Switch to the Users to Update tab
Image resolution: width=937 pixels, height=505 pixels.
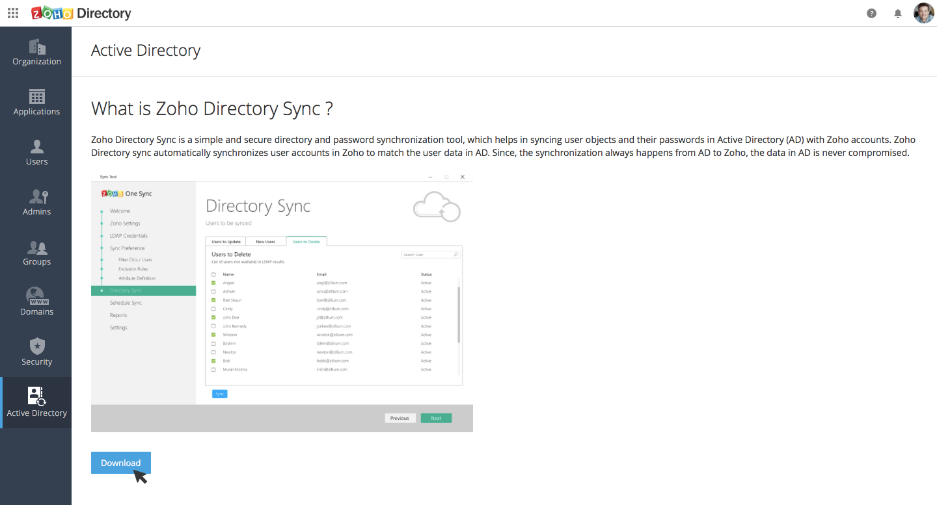coord(226,242)
